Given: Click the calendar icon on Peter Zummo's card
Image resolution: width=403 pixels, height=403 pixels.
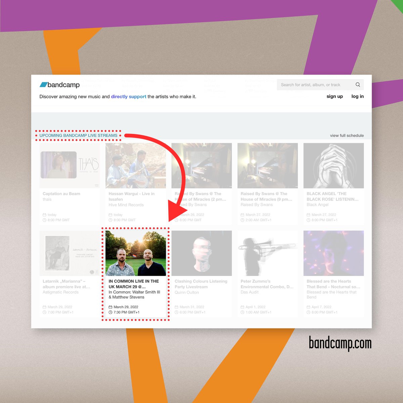Looking at the screenshot, I should click(242, 307).
